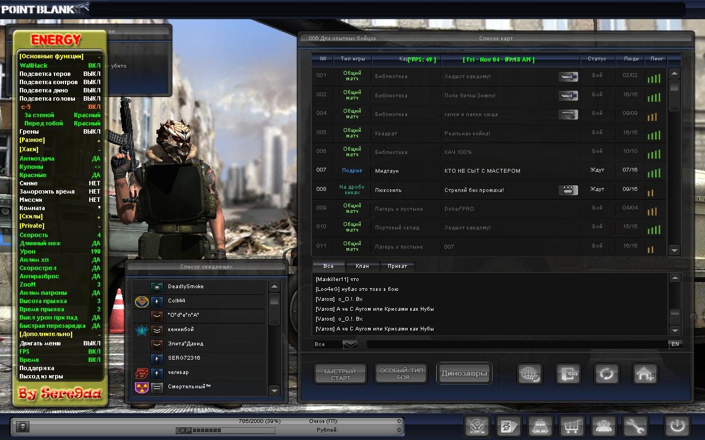Click the power exit icon

pyautogui.click(x=677, y=427)
